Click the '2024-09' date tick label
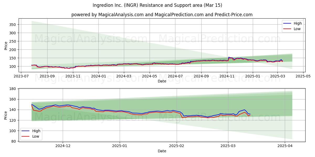This screenshot has height=157, width=315. click(201, 76)
